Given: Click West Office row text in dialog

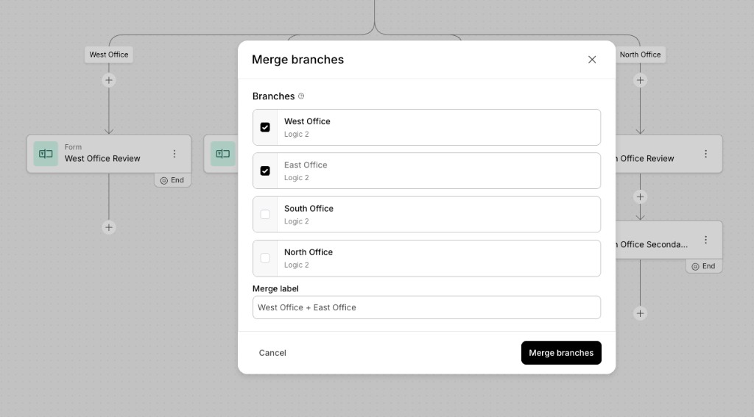Looking at the screenshot, I should (x=307, y=121).
